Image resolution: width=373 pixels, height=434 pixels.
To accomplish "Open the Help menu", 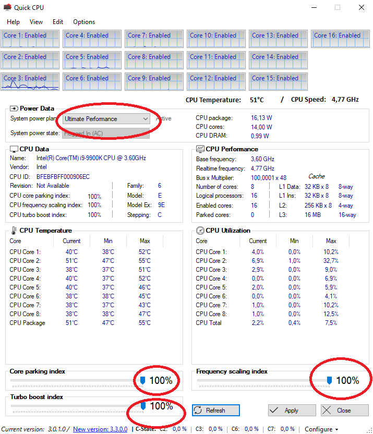I will pyautogui.click(x=13, y=22).
